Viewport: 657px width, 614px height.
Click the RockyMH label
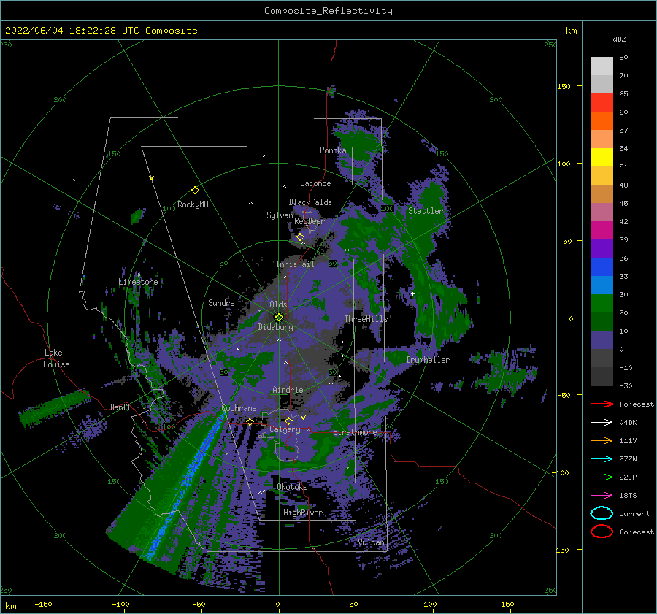tap(193, 204)
